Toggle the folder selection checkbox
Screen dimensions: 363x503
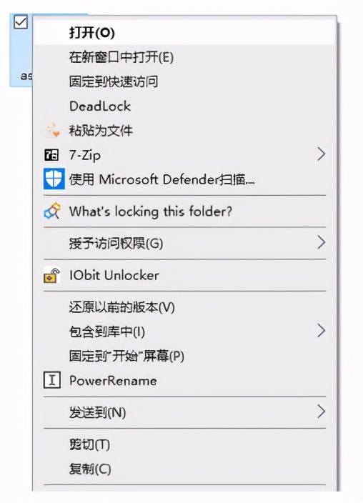(x=21, y=22)
